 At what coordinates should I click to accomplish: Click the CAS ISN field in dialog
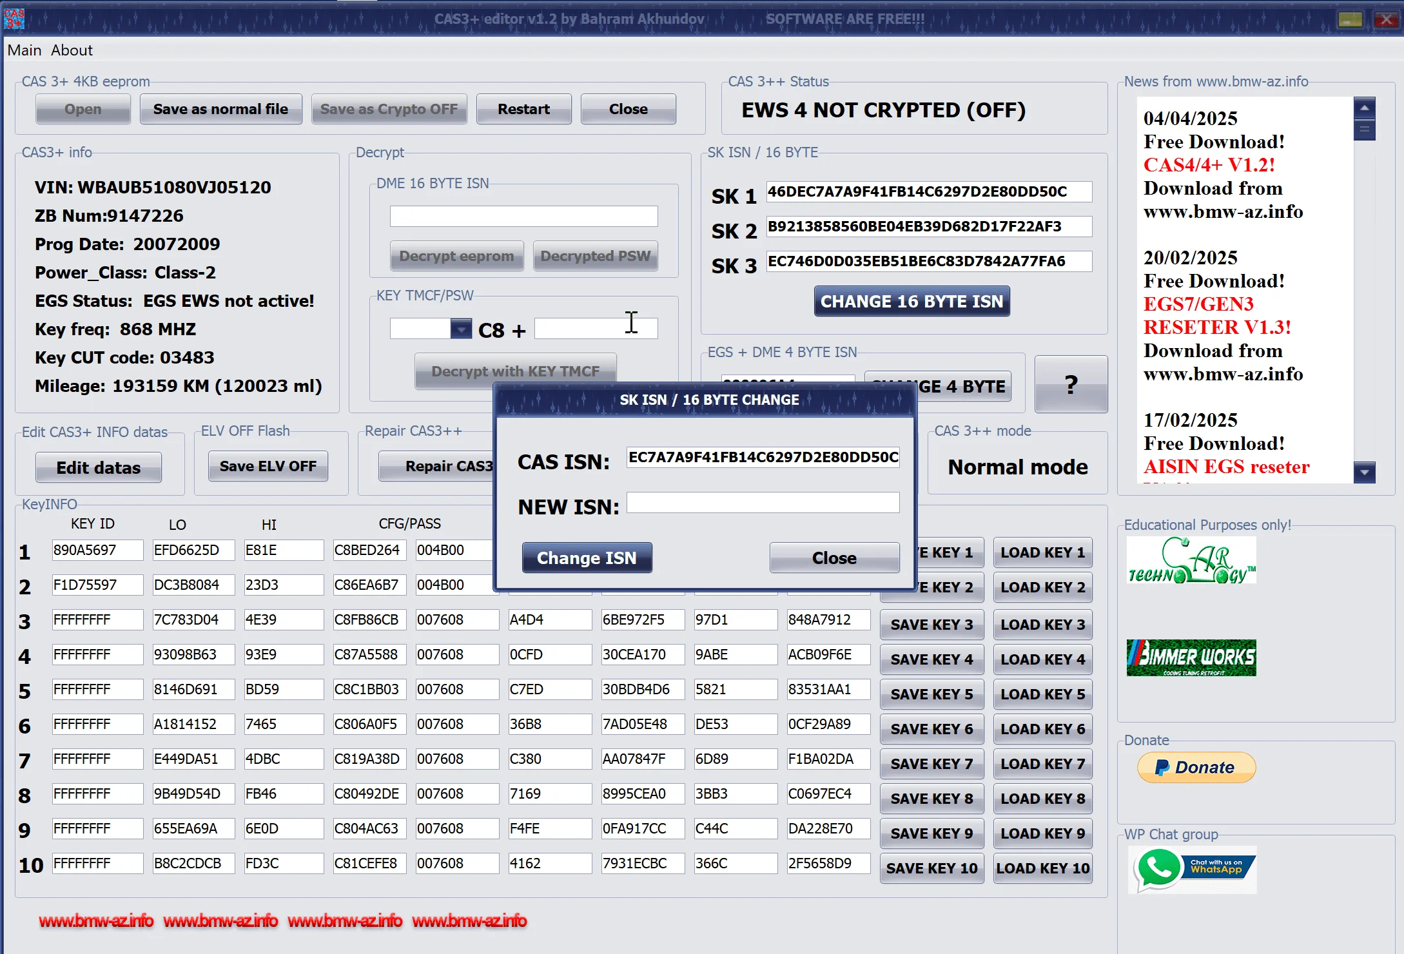click(763, 457)
